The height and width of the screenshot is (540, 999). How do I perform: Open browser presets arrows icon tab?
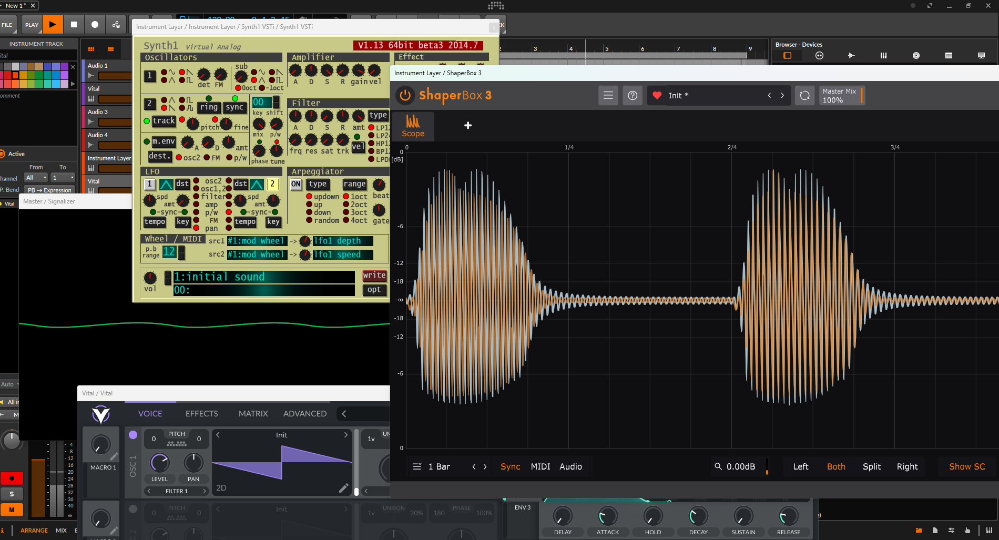click(x=819, y=55)
